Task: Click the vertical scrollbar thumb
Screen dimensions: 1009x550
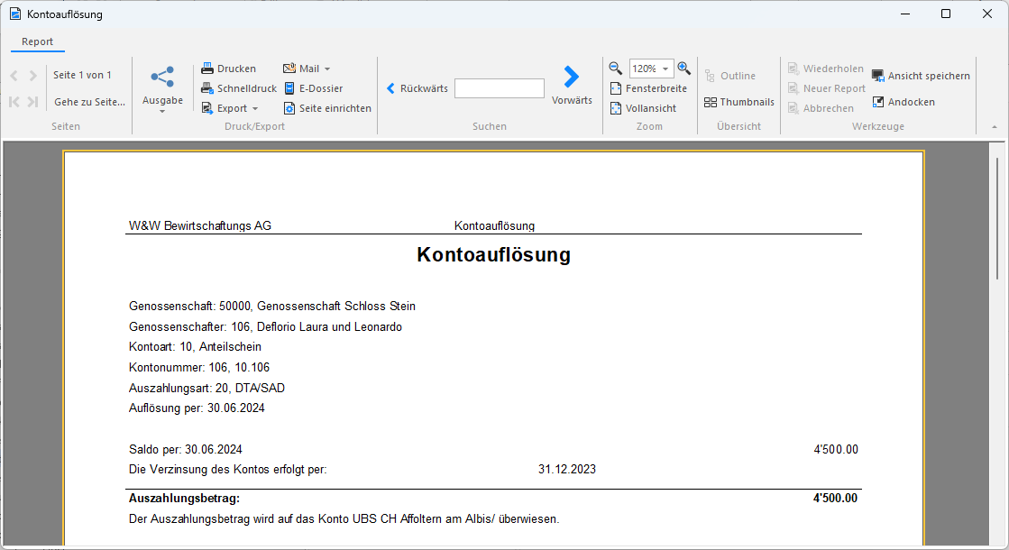Action: coord(997,217)
